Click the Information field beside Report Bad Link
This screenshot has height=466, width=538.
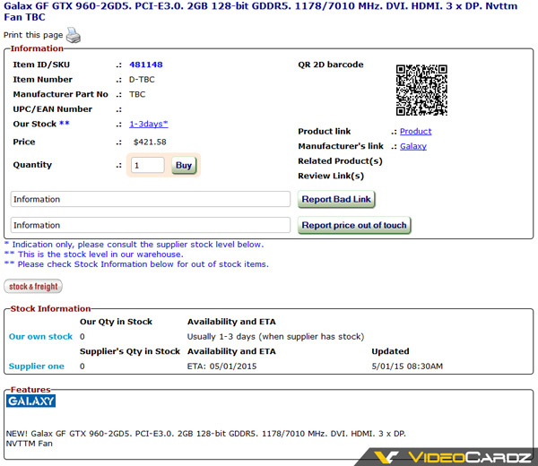pos(151,199)
